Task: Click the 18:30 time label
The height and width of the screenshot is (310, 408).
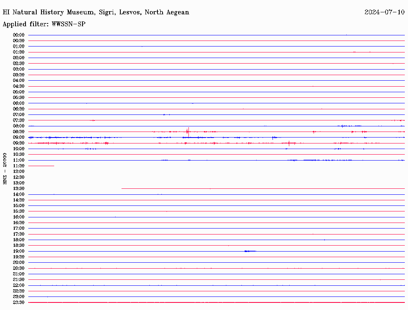Action: click(x=19, y=246)
